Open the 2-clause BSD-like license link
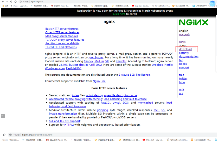The width and height of the screenshot is (218, 142). click(134, 75)
